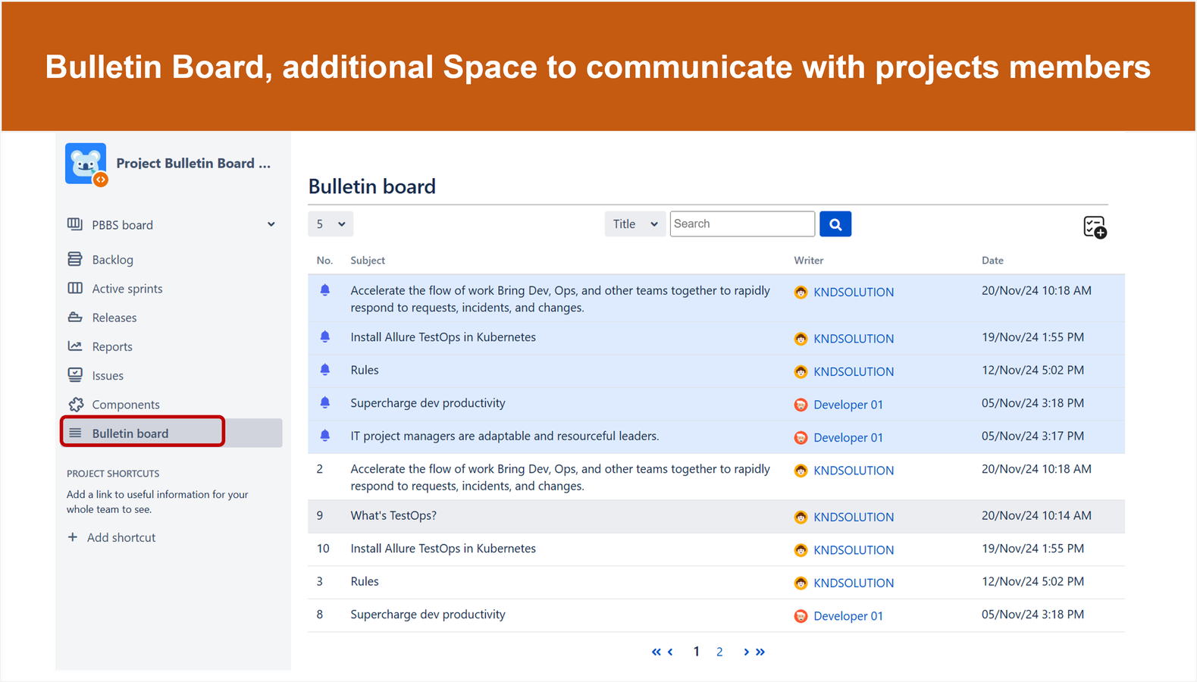This screenshot has width=1197, height=682.
Task: Open KNDSOLUTION writer link in row 2
Action: [x=854, y=471]
